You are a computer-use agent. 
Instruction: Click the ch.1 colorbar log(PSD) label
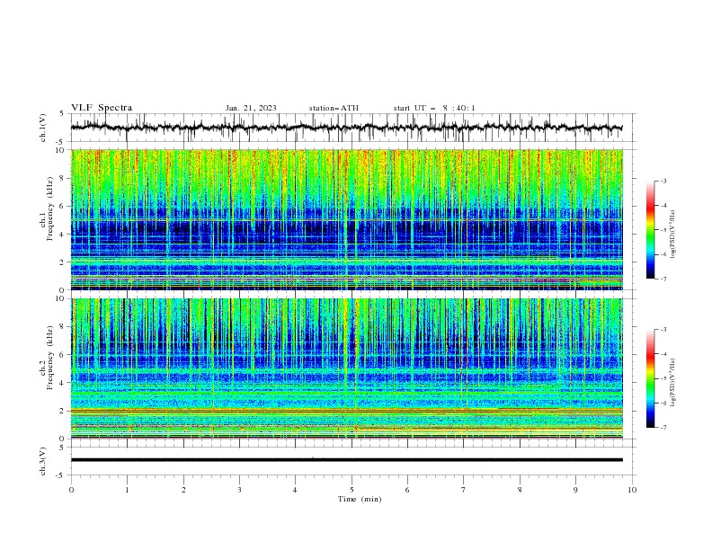(672, 235)
